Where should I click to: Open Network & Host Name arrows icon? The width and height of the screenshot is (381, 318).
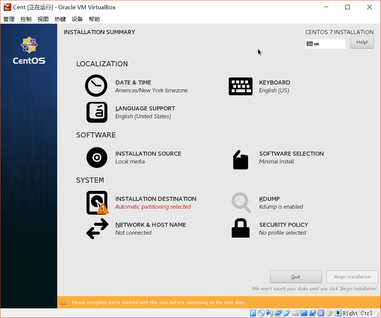point(97,229)
